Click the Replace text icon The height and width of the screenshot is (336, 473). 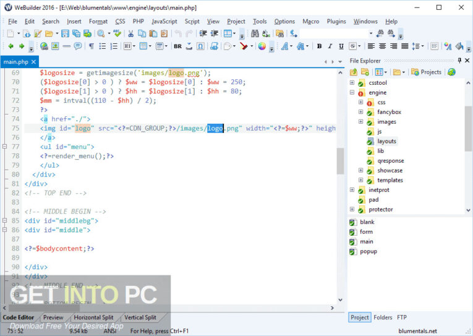(266, 33)
